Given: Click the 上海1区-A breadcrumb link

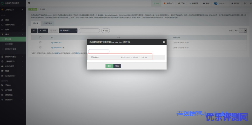Looking at the screenshot, I should [33, 9].
